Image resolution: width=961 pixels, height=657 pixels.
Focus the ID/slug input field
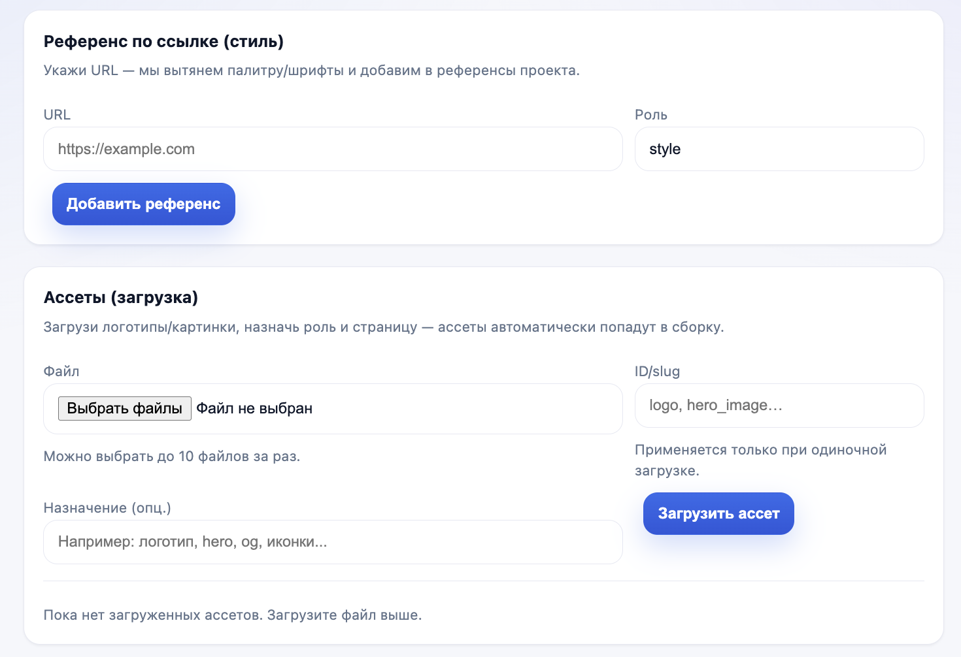click(779, 406)
